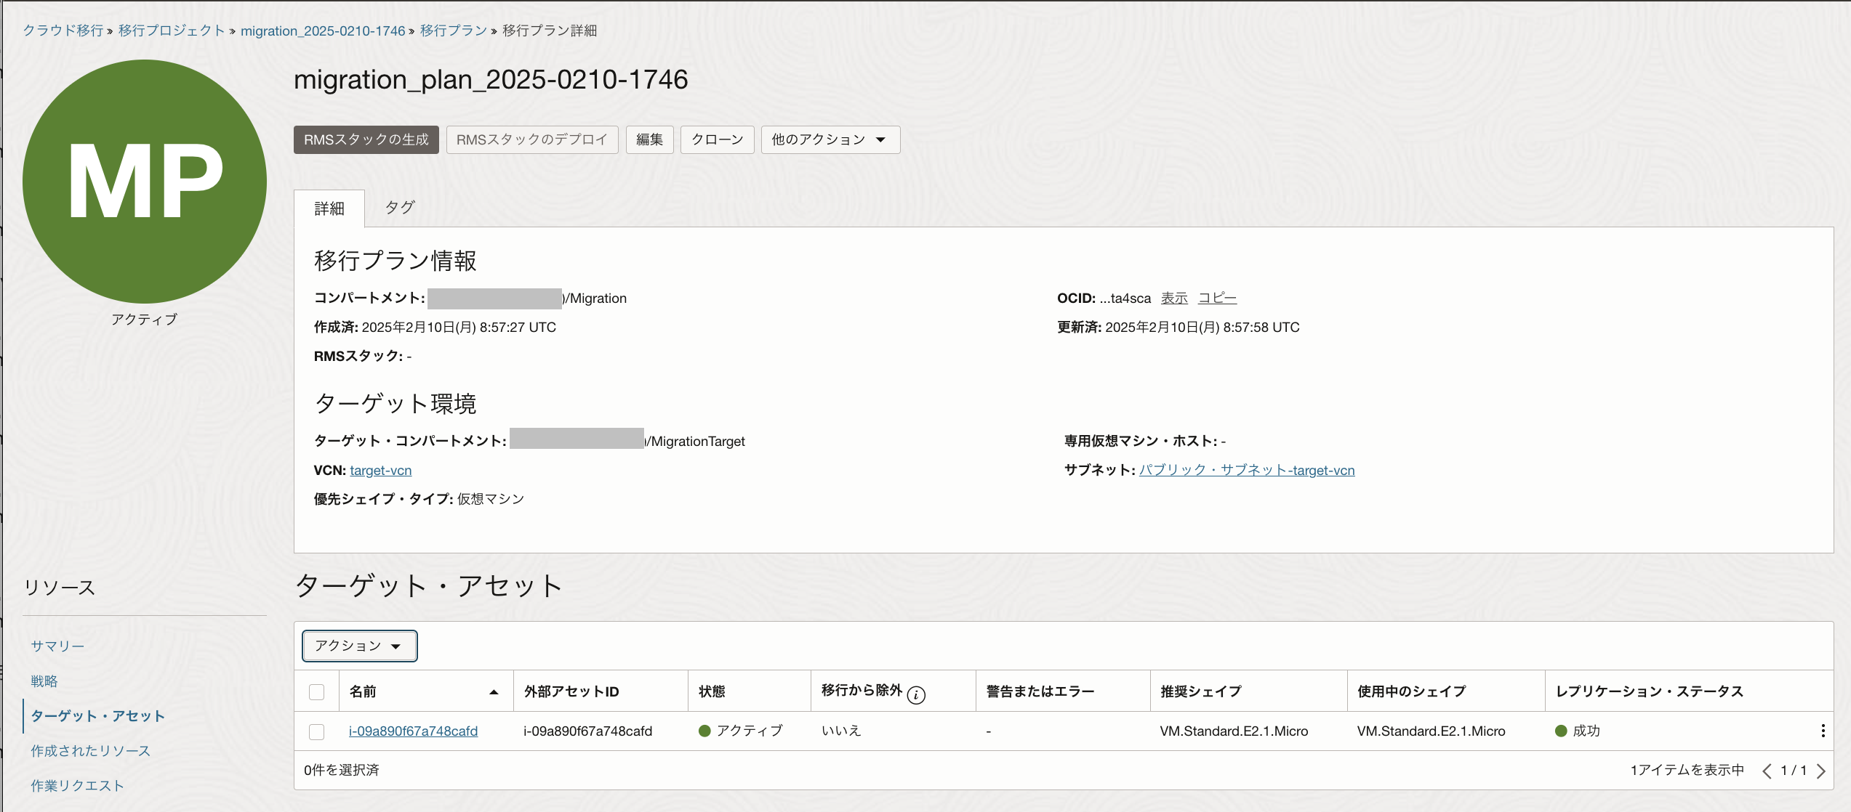Screen dimensions: 1851x812
Task: Open the アクション dropdown above the table
Action: [x=359, y=646]
